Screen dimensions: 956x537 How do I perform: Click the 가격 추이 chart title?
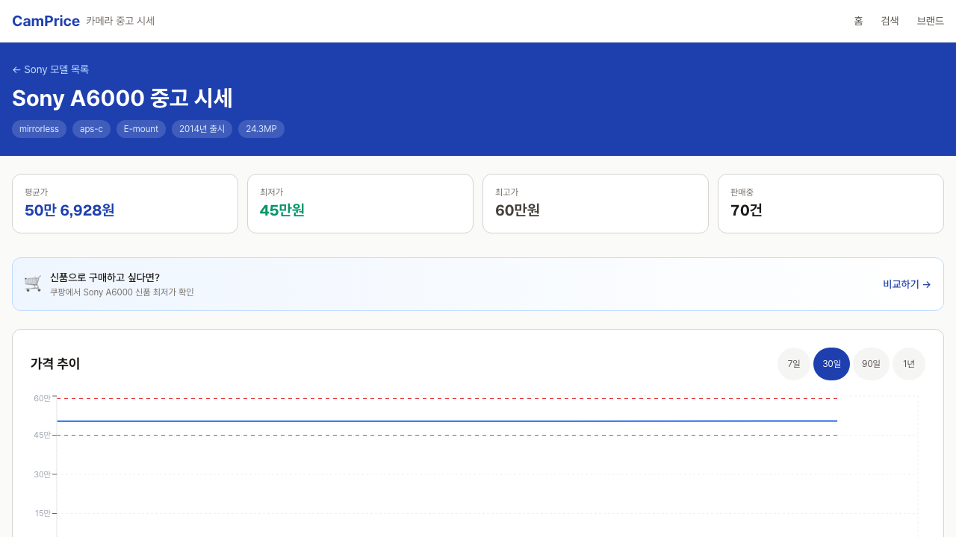[x=55, y=364]
